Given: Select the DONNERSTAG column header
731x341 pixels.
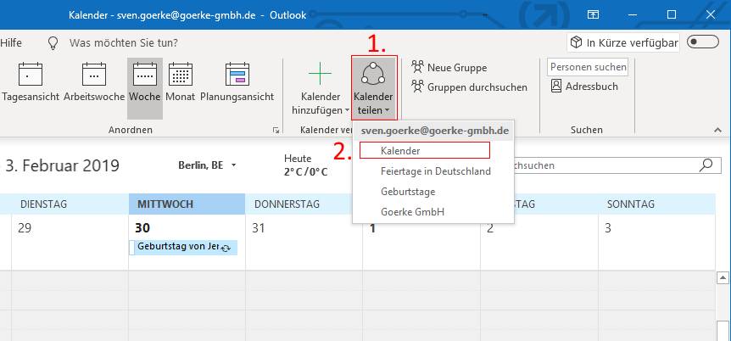Looking at the screenshot, I should (304, 204).
